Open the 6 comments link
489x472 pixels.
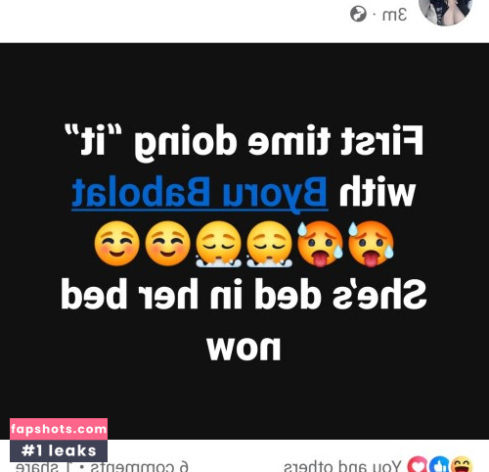point(140,466)
